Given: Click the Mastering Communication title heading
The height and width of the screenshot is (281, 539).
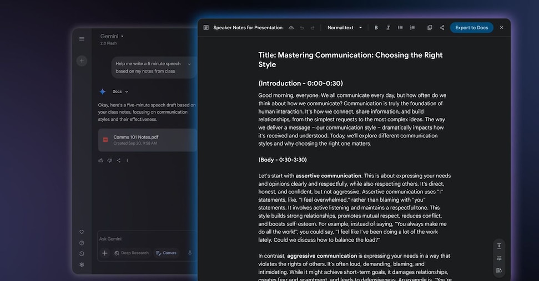Looking at the screenshot, I should pyautogui.click(x=350, y=60).
